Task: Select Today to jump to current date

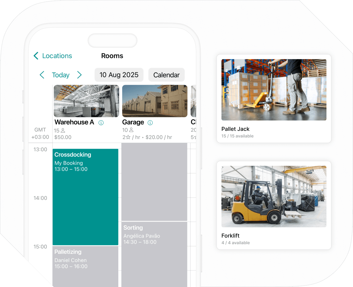Action: (x=61, y=75)
